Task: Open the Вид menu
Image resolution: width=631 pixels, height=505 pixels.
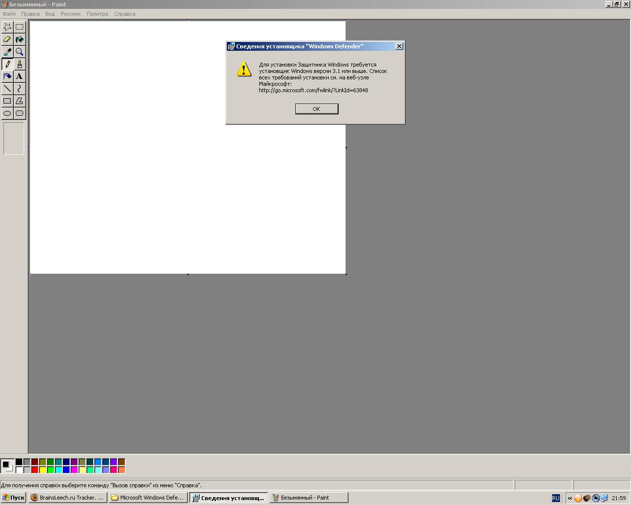Action: tap(50, 14)
